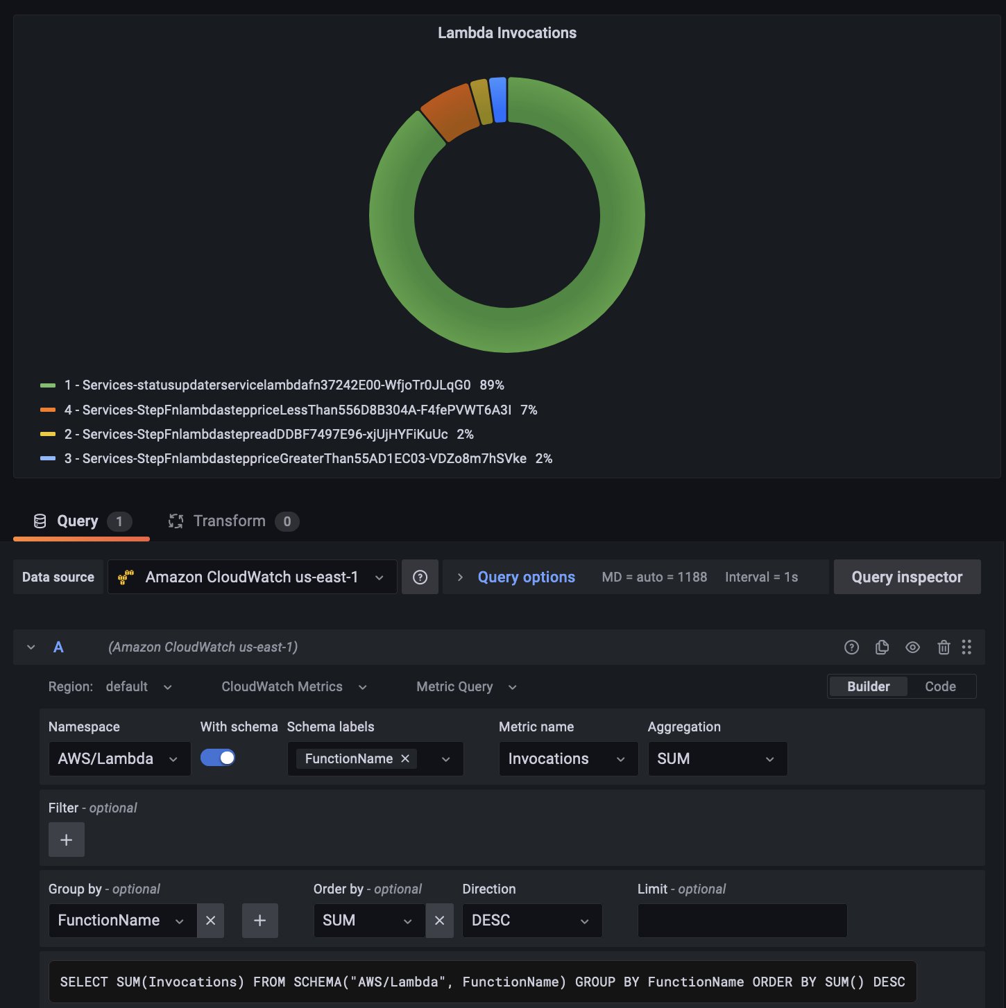This screenshot has height=1008, width=1006.
Task: Open Invocations metric name dropdown
Action: click(568, 758)
